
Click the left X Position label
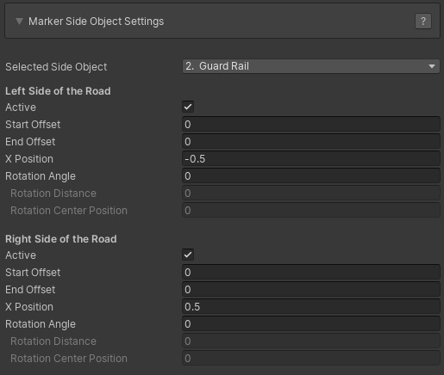[x=29, y=159]
